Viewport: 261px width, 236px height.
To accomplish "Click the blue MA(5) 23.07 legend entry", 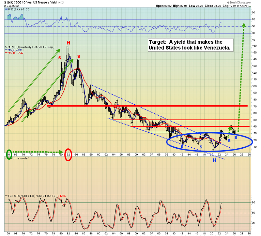I will click(14, 50).
